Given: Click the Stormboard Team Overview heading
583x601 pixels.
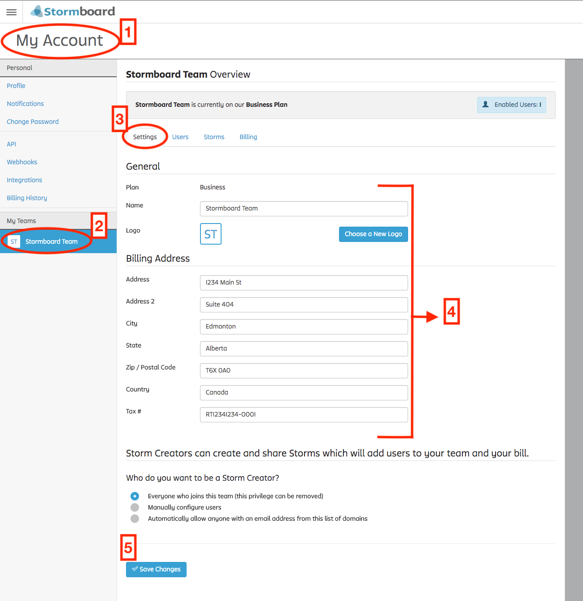Looking at the screenshot, I should tap(188, 75).
